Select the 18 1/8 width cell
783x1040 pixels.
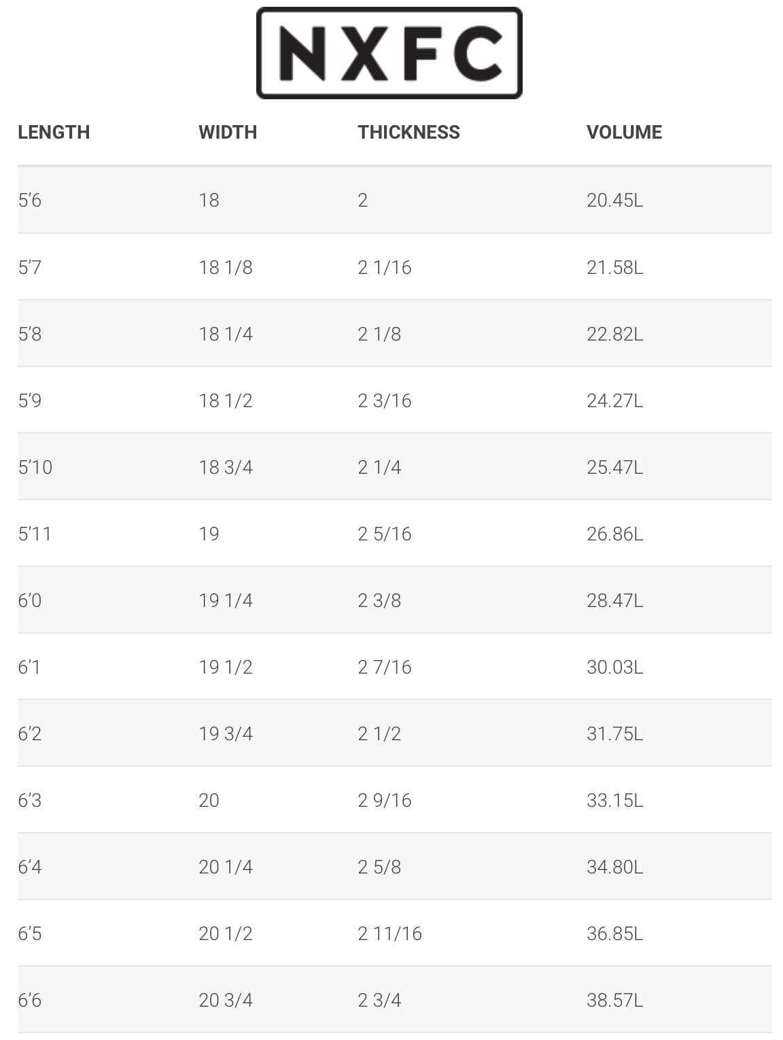tap(226, 267)
